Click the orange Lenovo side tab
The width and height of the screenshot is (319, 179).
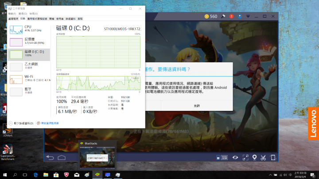pos(314,124)
